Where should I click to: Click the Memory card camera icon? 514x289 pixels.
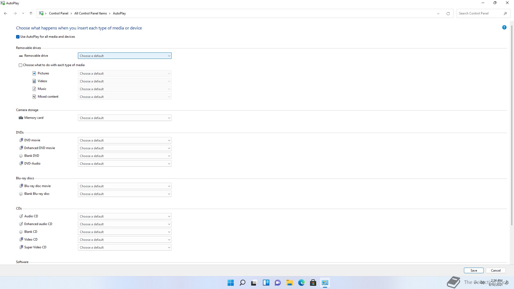[x=21, y=118]
